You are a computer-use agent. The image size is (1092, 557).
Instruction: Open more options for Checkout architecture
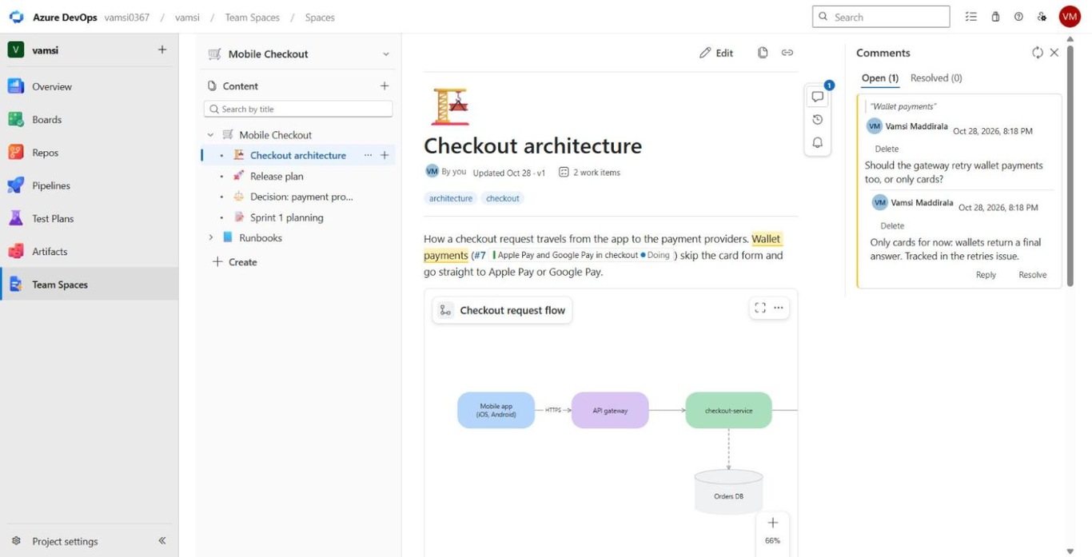368,155
